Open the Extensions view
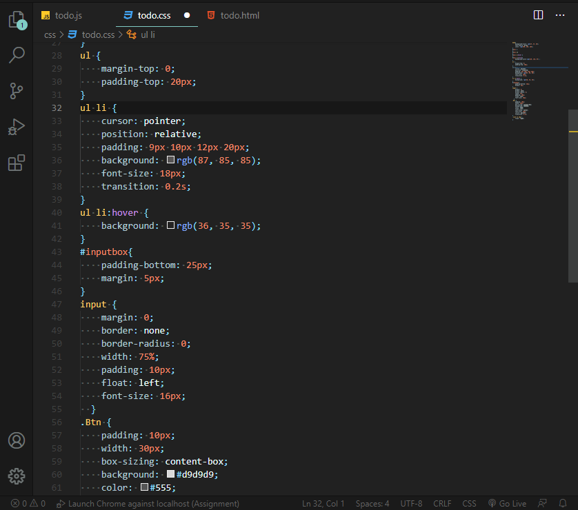 coord(17,163)
